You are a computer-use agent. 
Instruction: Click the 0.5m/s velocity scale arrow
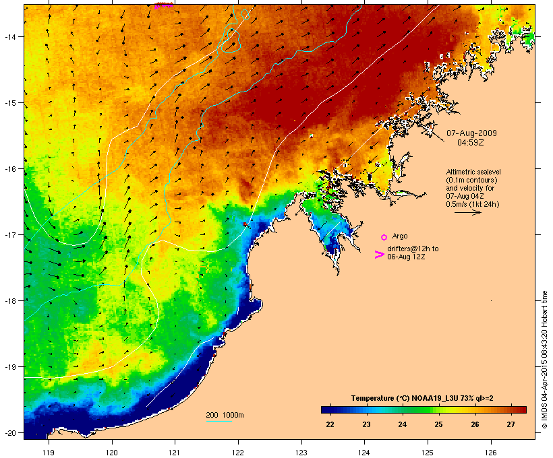tap(467, 212)
